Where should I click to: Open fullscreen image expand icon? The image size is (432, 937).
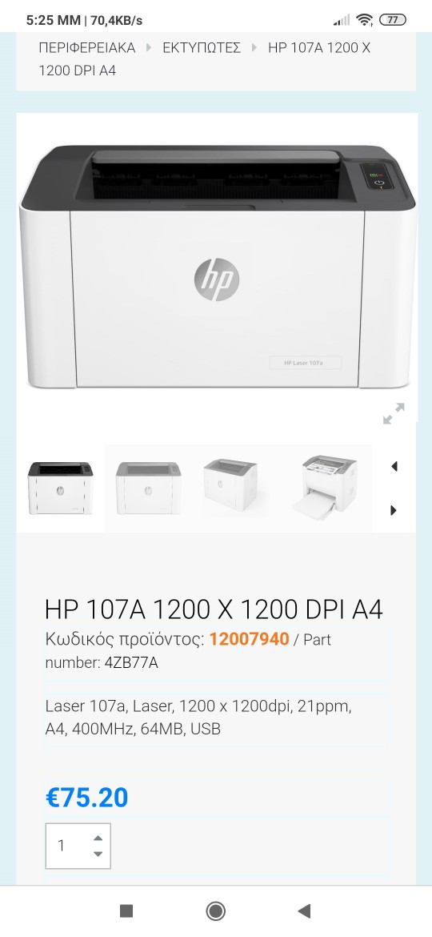(x=394, y=413)
